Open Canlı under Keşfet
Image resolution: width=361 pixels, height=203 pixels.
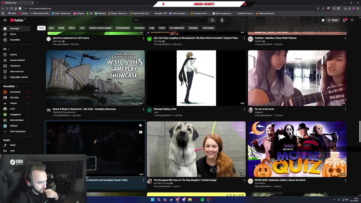tap(17, 151)
